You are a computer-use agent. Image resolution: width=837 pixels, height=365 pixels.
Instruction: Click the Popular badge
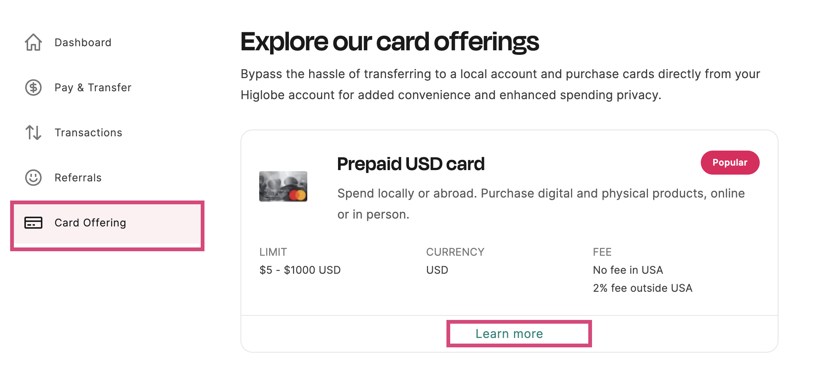point(729,162)
